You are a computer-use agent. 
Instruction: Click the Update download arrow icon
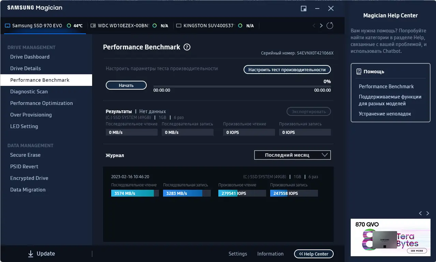point(31,254)
